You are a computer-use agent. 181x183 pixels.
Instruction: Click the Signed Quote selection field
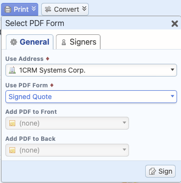pos(91,97)
